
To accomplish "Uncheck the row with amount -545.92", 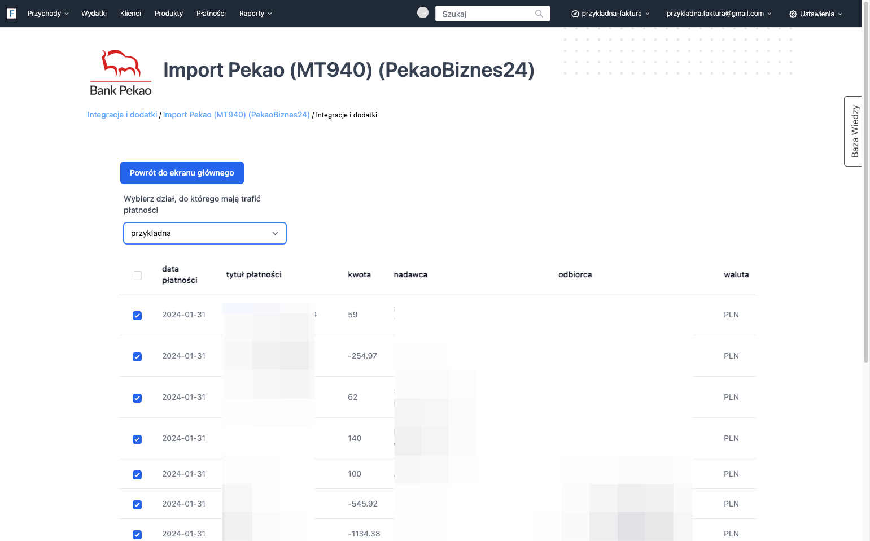I will pos(137,505).
